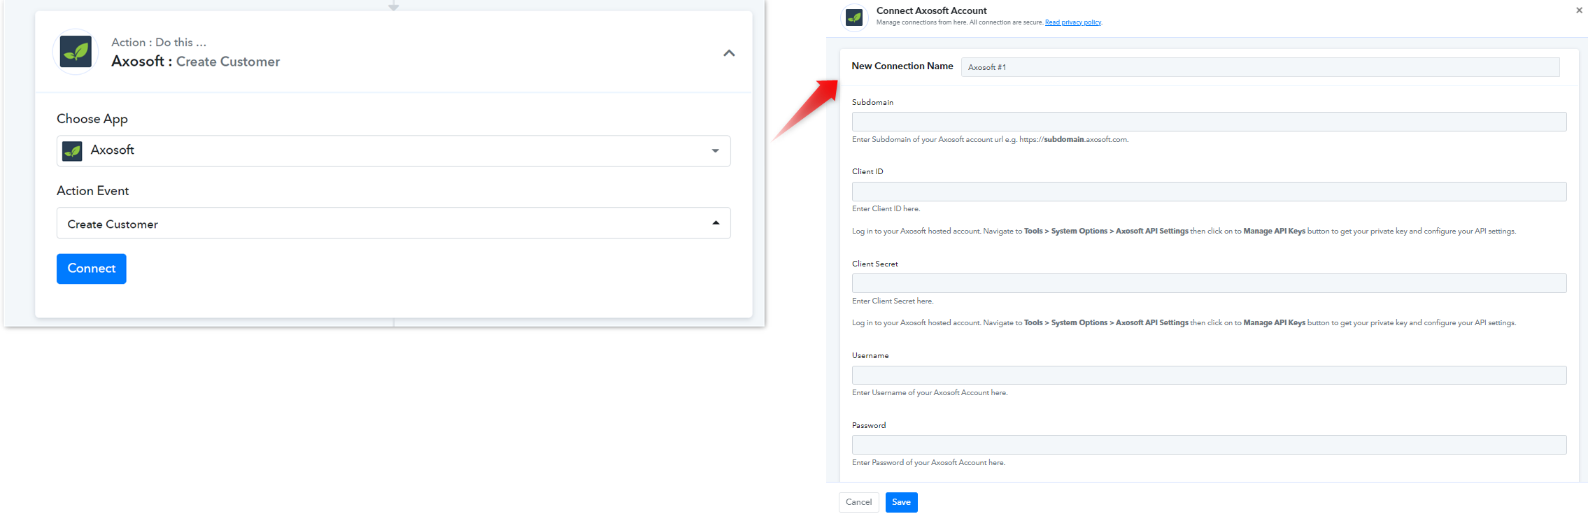This screenshot has width=1588, height=514.
Task: Click the Subdomain example url hint text
Action: click(990, 139)
